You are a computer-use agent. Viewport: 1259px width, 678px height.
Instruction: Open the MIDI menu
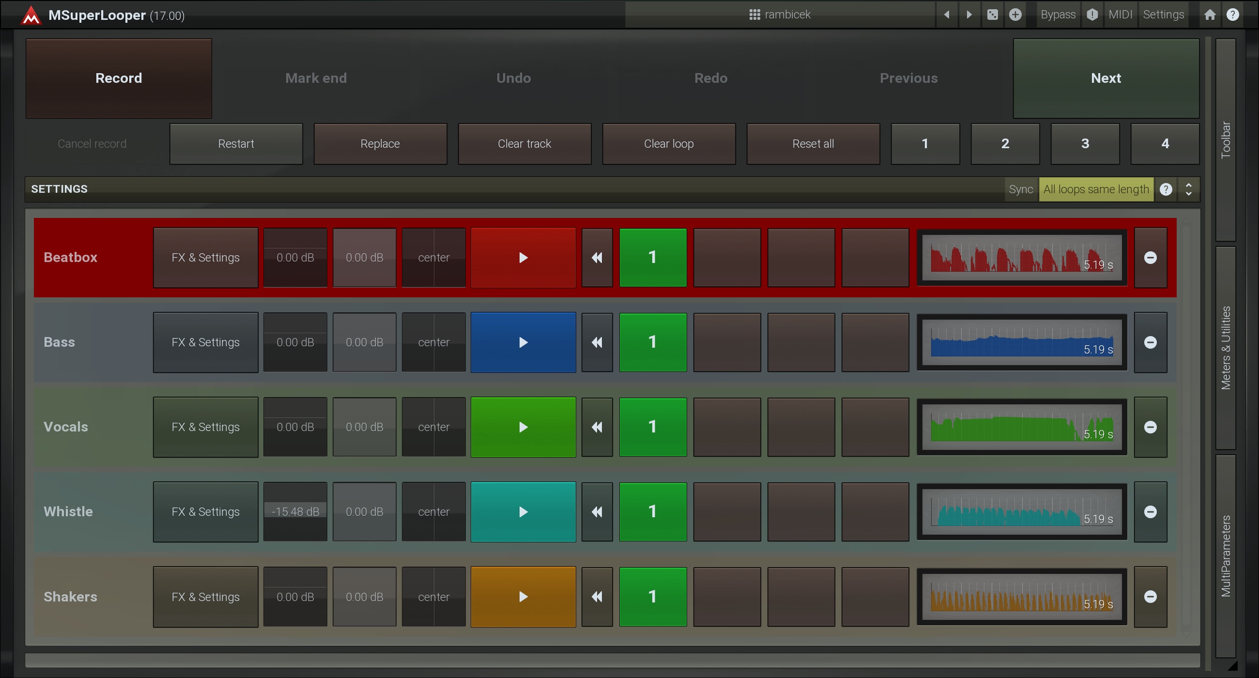click(x=1120, y=15)
